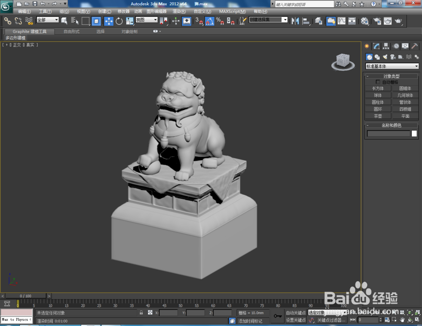Viewport: 422px width, 326px height.
Task: Toggle the Percent Snap button
Action: point(220,21)
